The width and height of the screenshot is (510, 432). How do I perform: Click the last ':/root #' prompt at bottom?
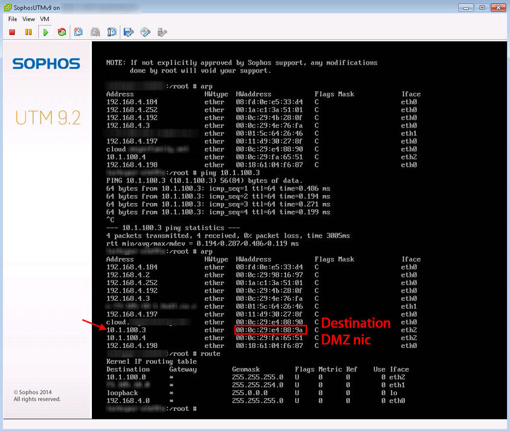[181, 408]
